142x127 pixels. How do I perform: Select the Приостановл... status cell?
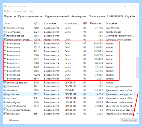52,40
